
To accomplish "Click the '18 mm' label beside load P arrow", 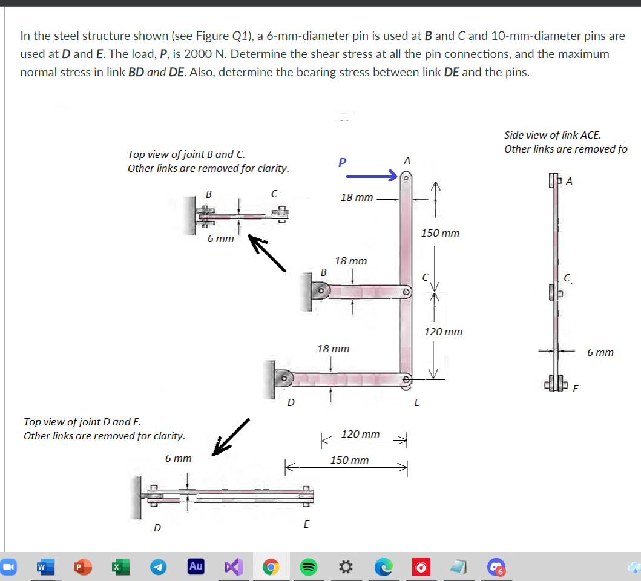I will click(357, 197).
